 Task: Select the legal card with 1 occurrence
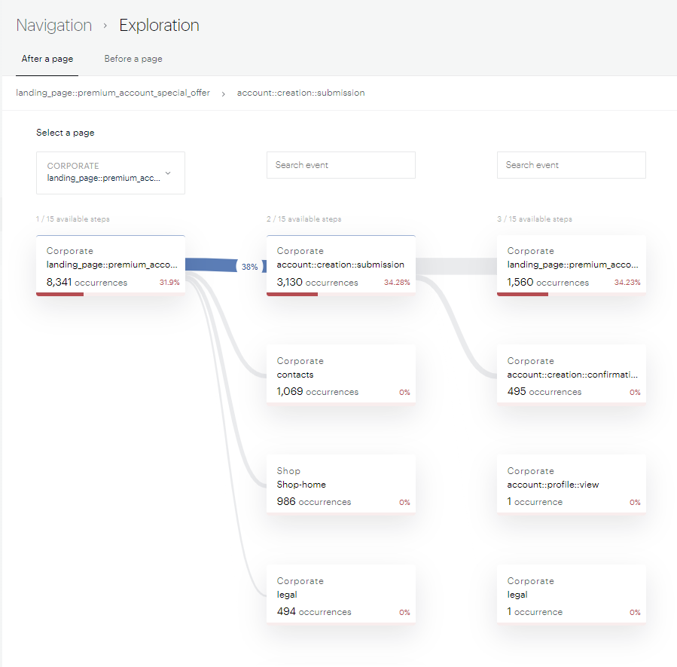(x=571, y=595)
